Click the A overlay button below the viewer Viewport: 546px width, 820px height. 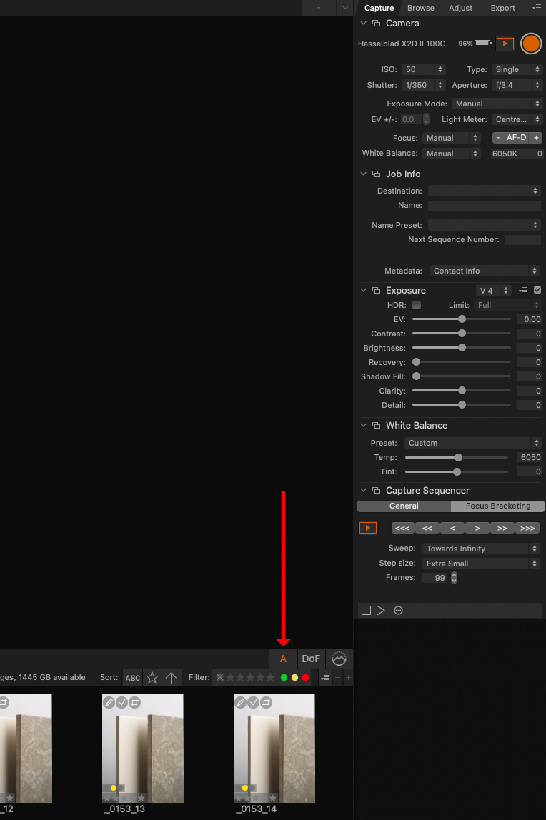(x=284, y=659)
